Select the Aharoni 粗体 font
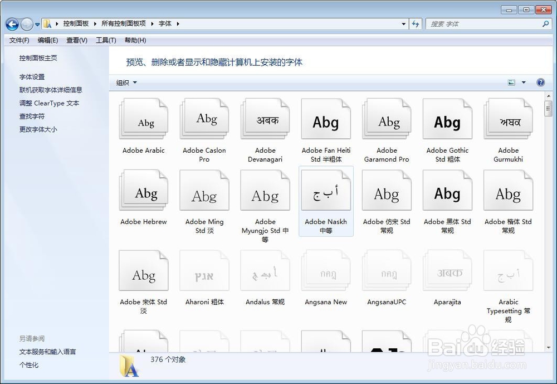The height and width of the screenshot is (384, 557). [204, 271]
